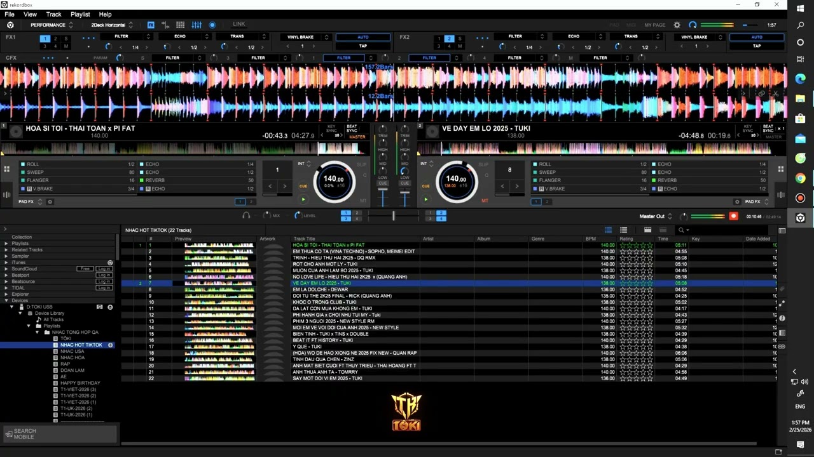The width and height of the screenshot is (814, 457).
Task: Click SoundCloud Log in button
Action: (x=104, y=268)
